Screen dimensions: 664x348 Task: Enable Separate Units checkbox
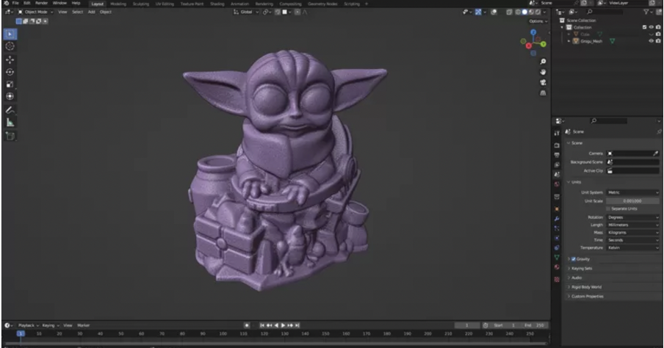tap(608, 209)
